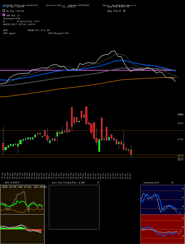Click the 'Avg Vol: 0.011 M' label
The image size is (185, 244).
tap(118, 7)
